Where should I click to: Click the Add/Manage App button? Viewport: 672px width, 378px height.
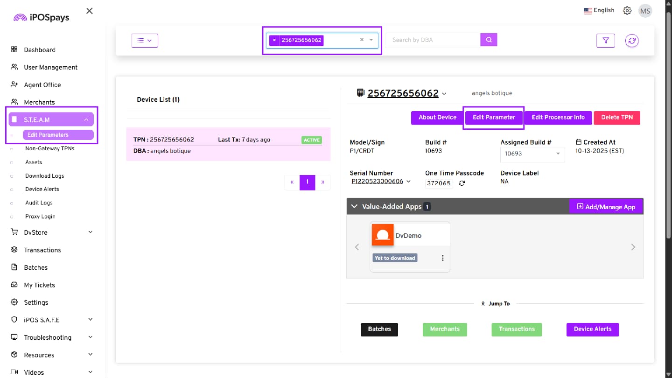pyautogui.click(x=606, y=207)
